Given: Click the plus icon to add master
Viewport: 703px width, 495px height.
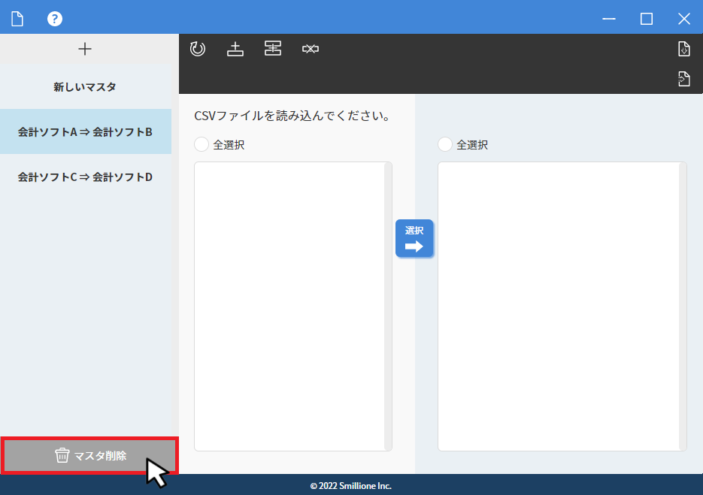Looking at the screenshot, I should (x=85, y=49).
